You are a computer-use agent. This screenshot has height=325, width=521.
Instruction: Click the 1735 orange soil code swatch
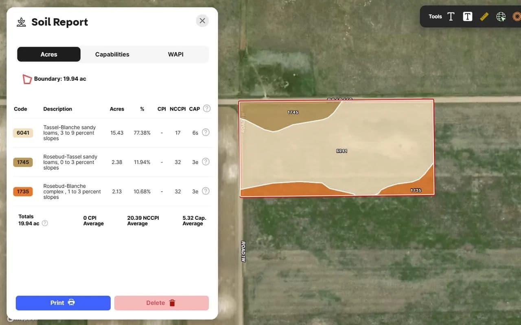pos(23,191)
